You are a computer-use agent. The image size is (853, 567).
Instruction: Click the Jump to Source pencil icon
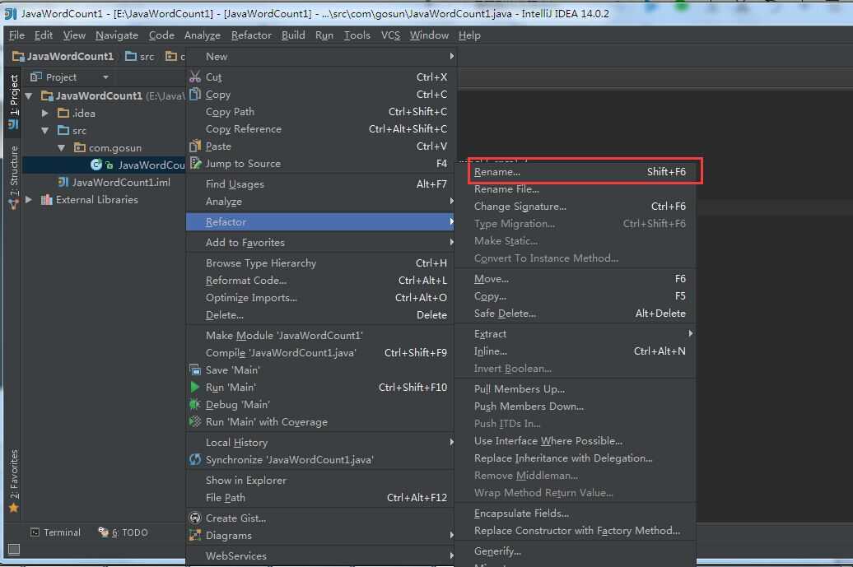pyautogui.click(x=195, y=163)
